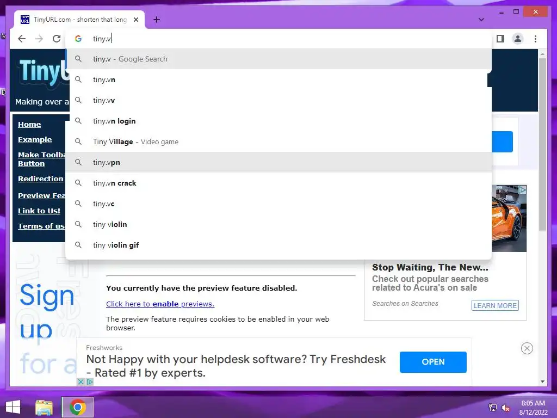Click the TinyURL logo in header

pyautogui.click(x=44, y=72)
